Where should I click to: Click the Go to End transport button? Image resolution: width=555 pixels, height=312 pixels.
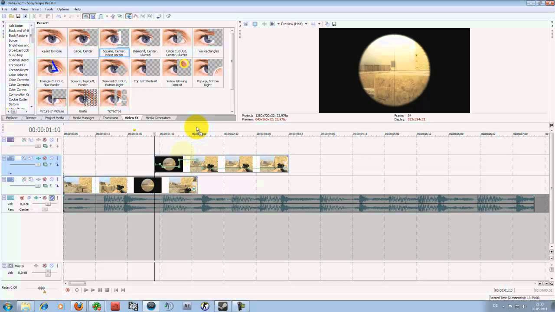click(x=123, y=290)
